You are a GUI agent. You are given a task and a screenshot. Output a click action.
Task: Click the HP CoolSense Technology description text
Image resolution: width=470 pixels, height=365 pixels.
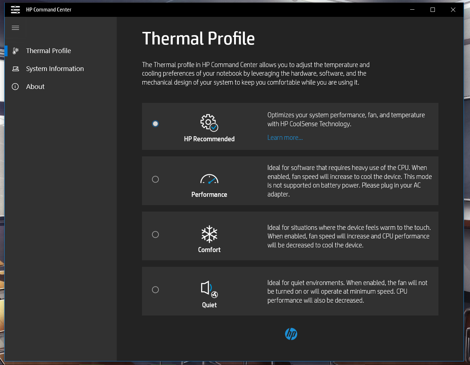346,119
